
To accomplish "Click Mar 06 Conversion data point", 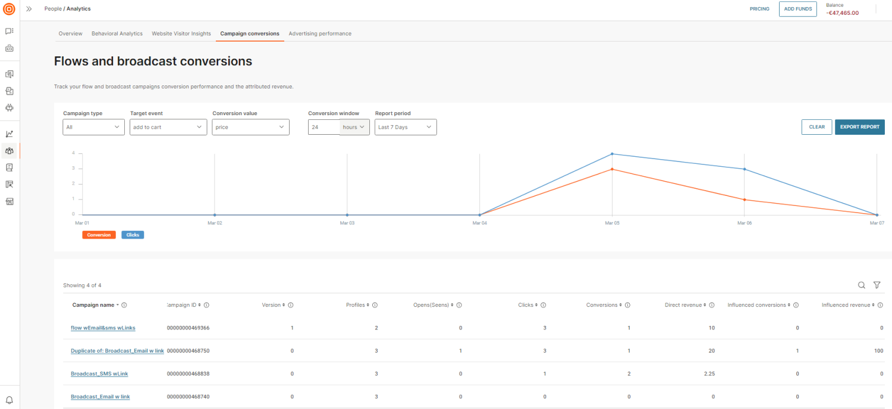I will (x=745, y=199).
